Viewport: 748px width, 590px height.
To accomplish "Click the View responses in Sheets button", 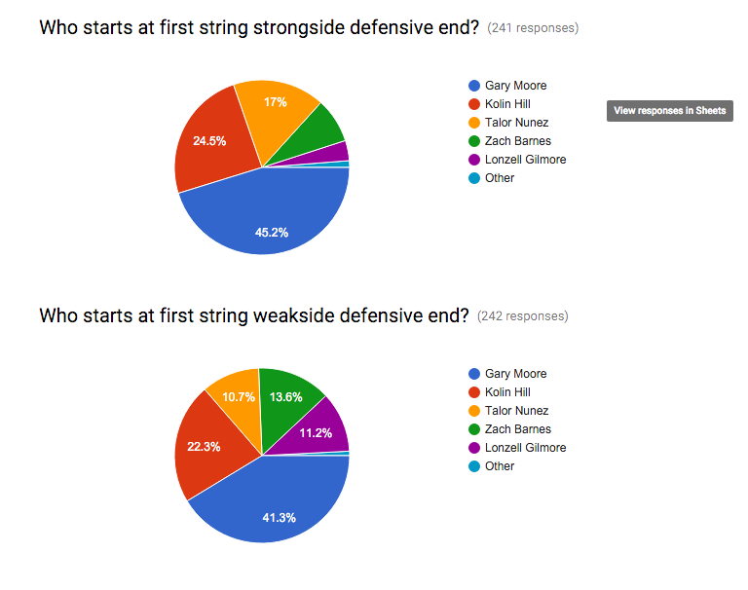I will tap(669, 111).
